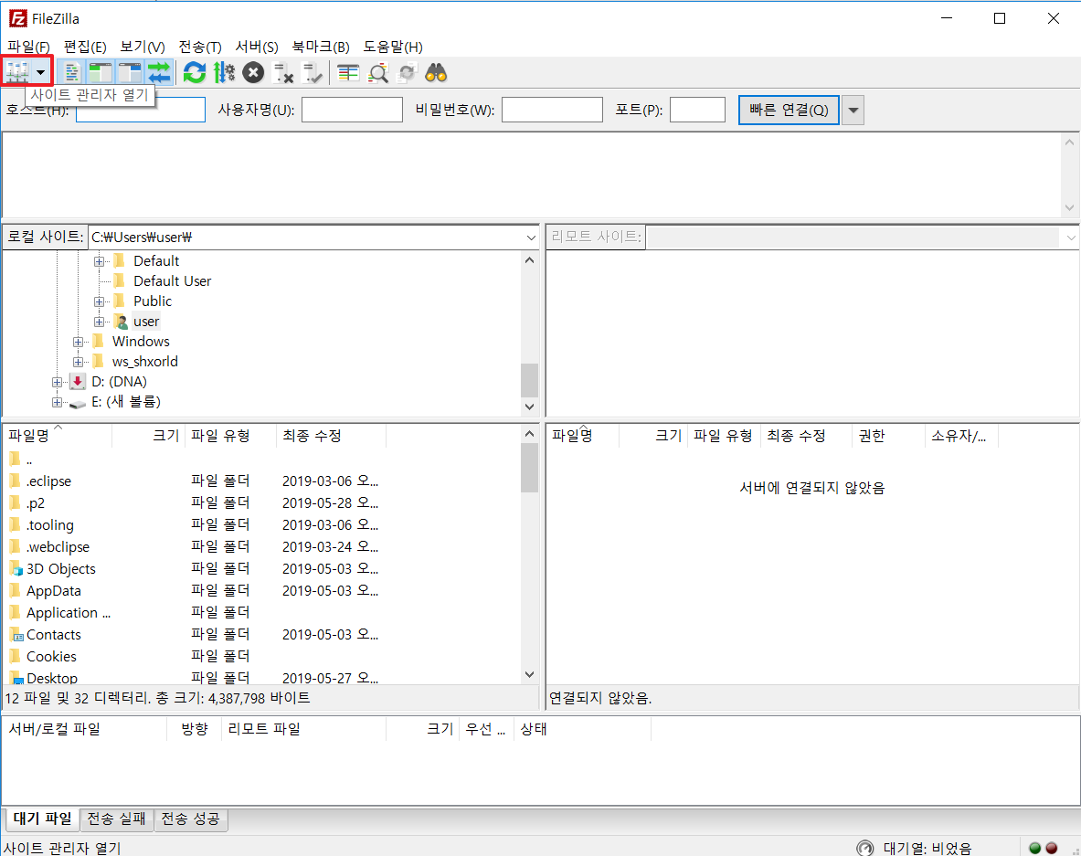Viewport: 1081px width, 856px height.
Task: Expand the Default folder node
Action: click(100, 261)
